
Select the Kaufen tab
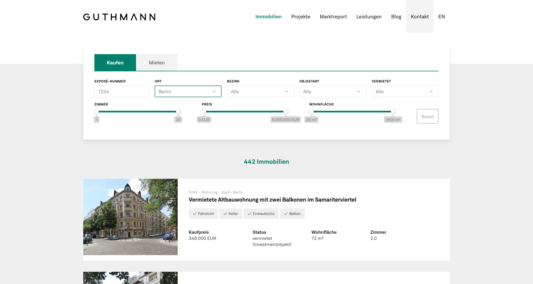[115, 63]
